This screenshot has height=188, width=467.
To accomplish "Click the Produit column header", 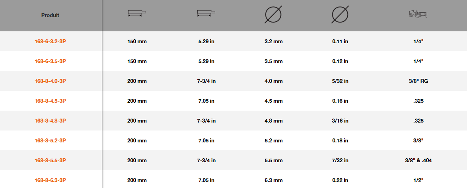I will click(50, 15).
